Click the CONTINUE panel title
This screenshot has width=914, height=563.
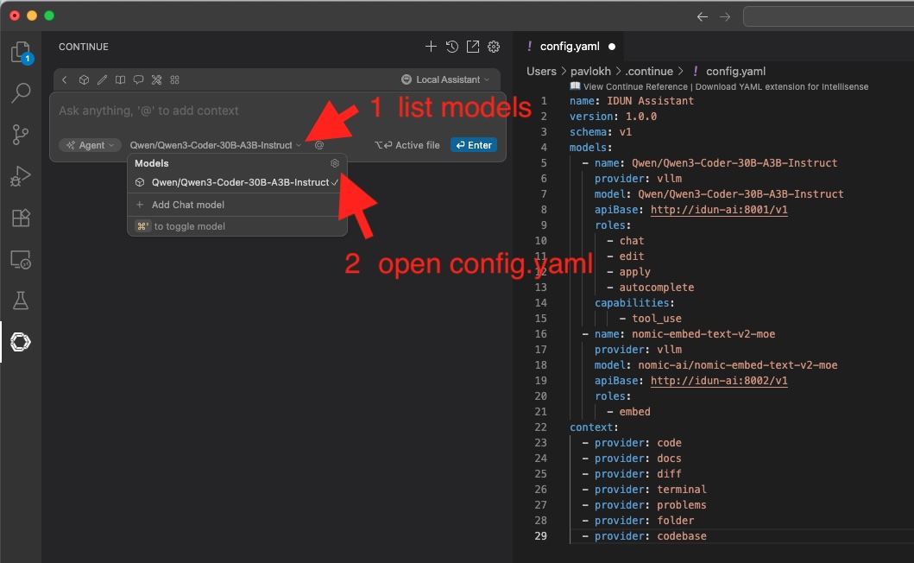click(x=84, y=47)
